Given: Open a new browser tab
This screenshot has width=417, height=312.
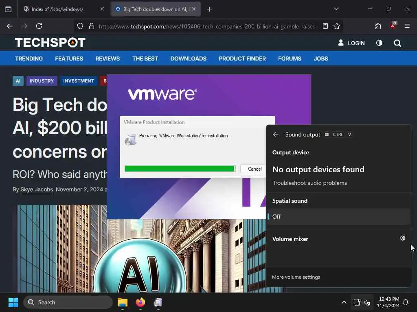Looking at the screenshot, I should (210, 9).
